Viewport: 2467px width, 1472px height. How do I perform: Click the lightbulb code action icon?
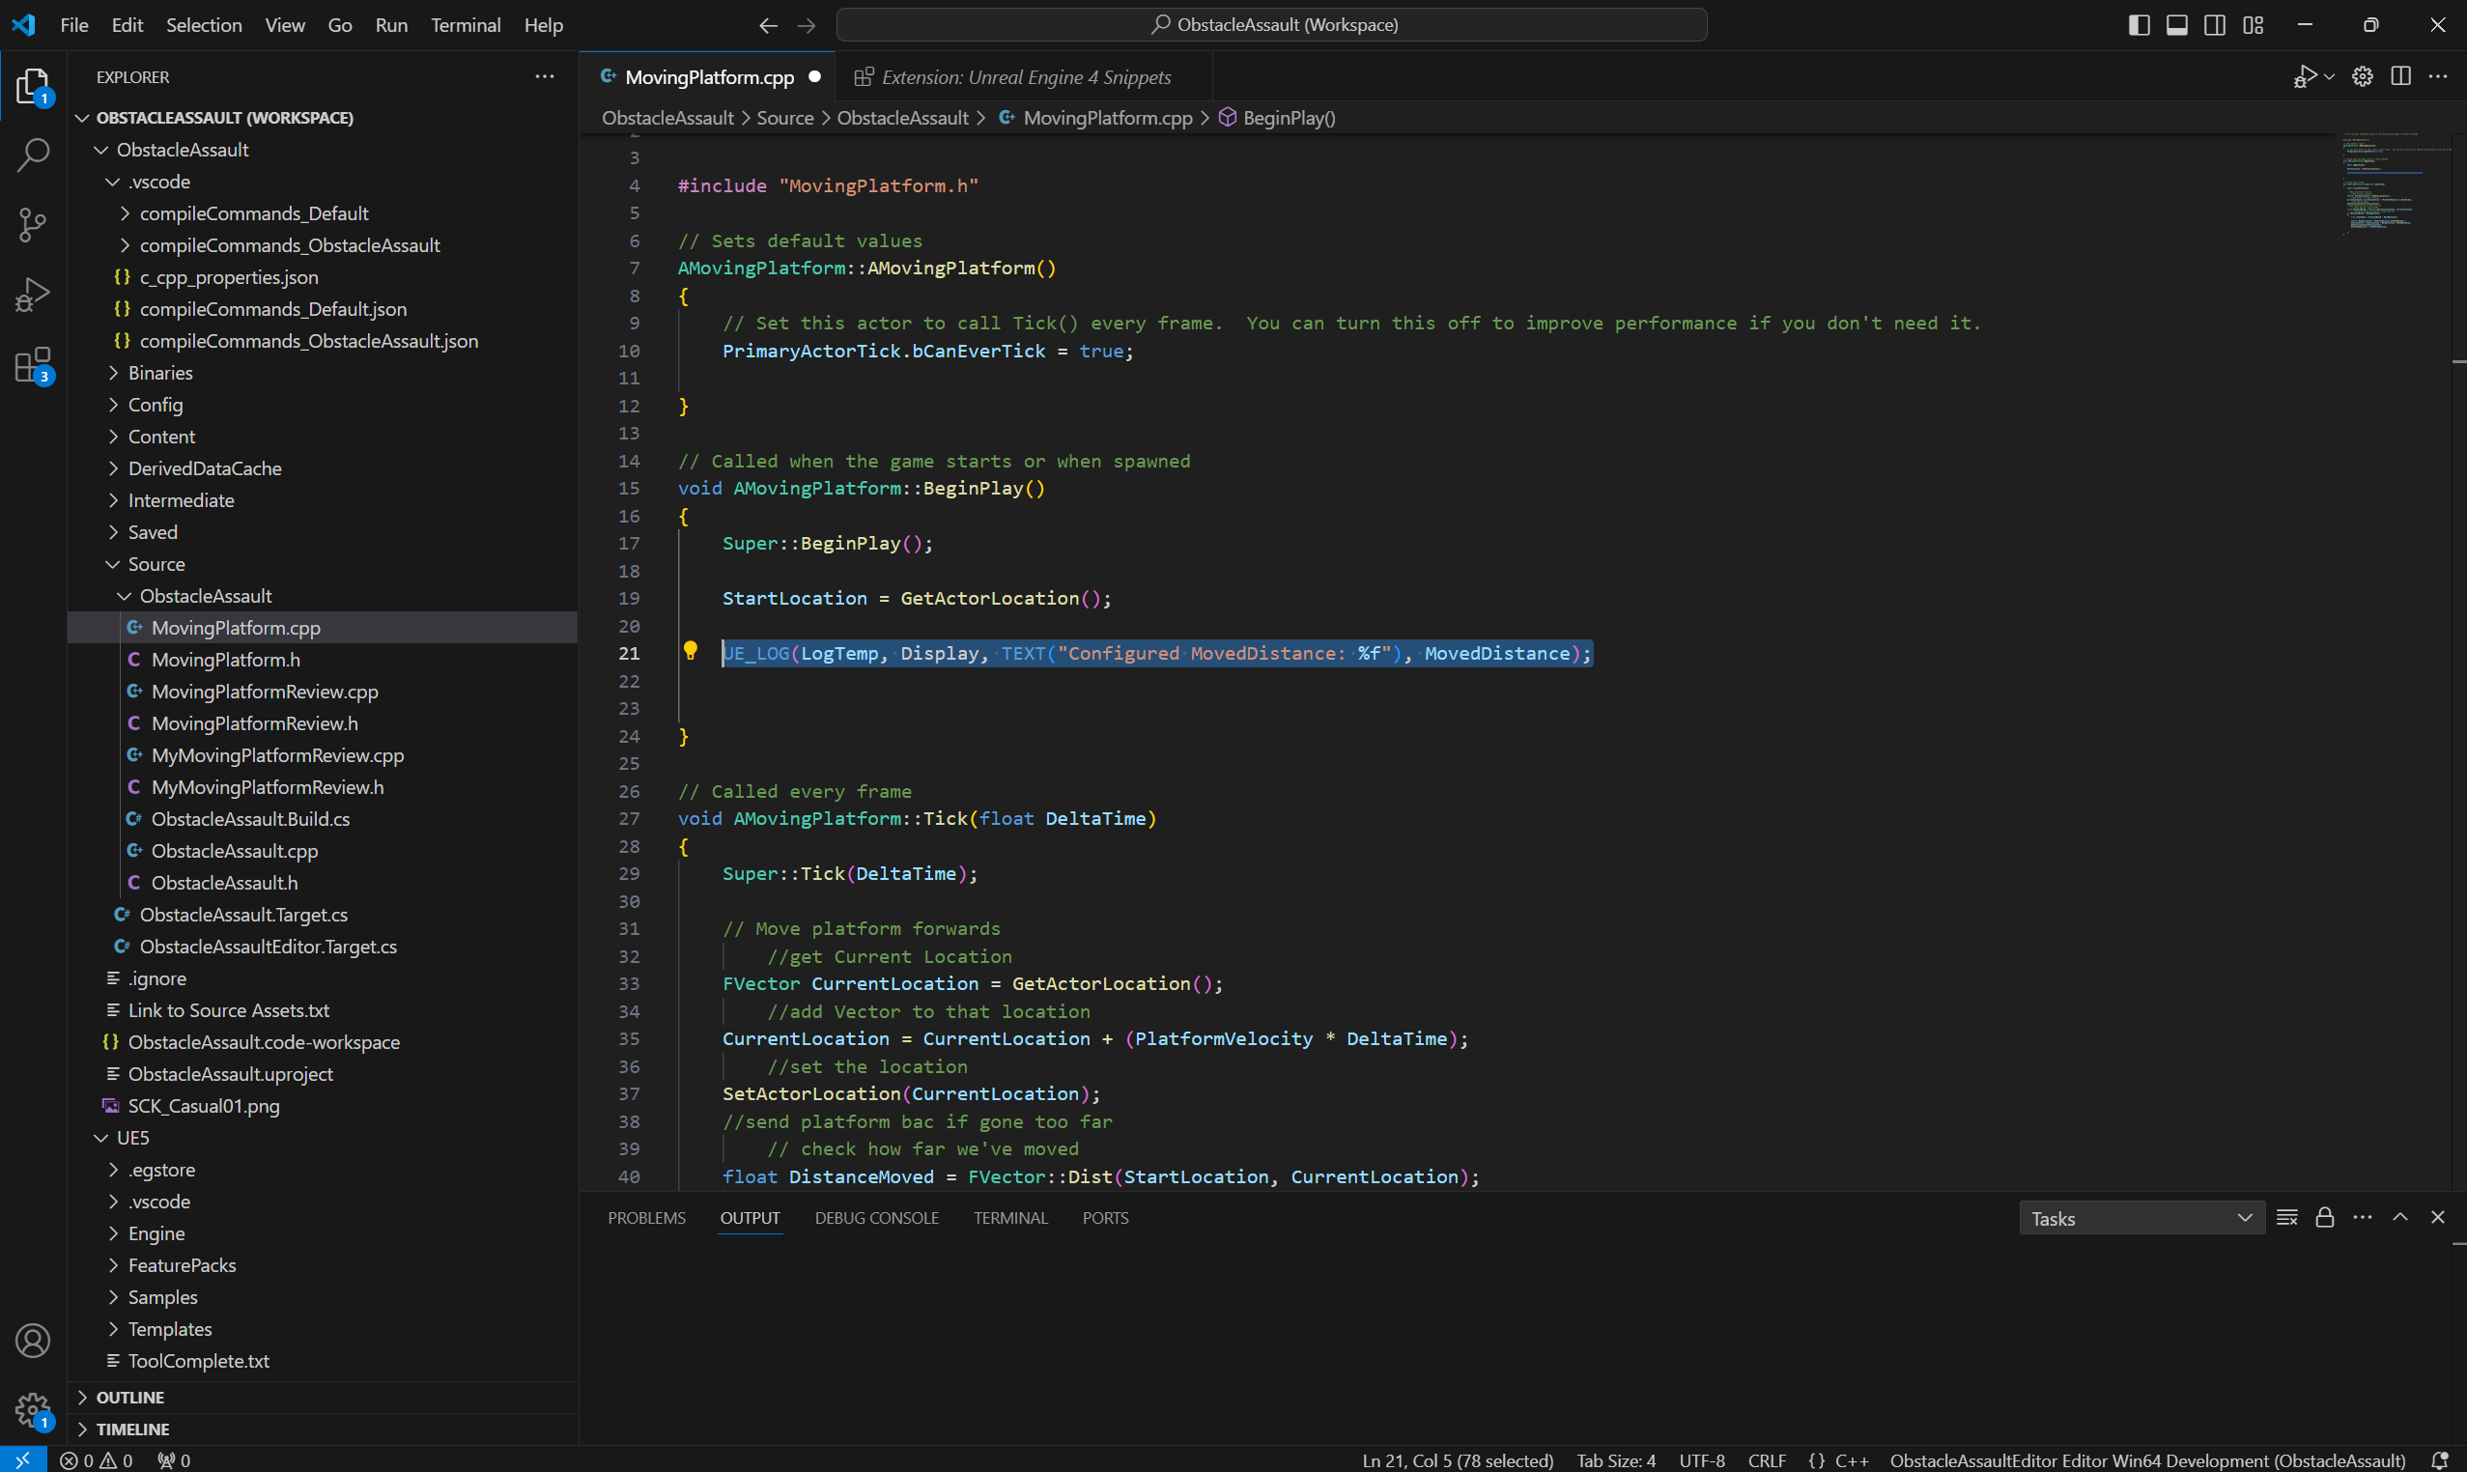(x=691, y=652)
